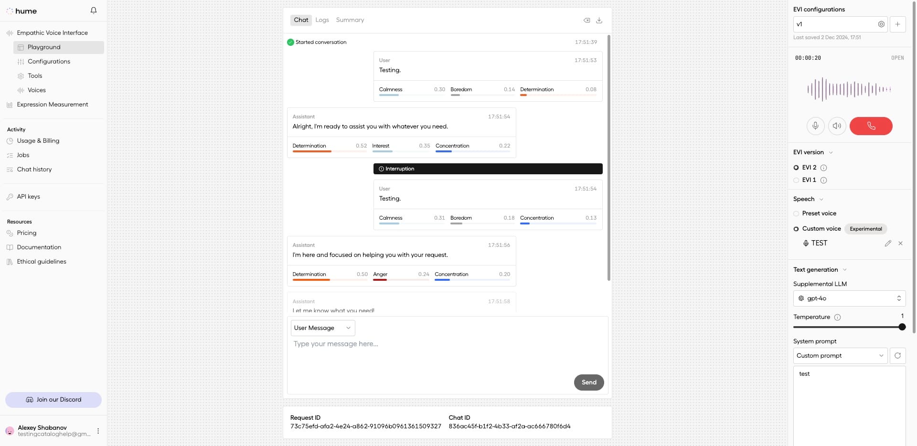Click the Chat history icon
The height and width of the screenshot is (446, 917).
click(10, 170)
